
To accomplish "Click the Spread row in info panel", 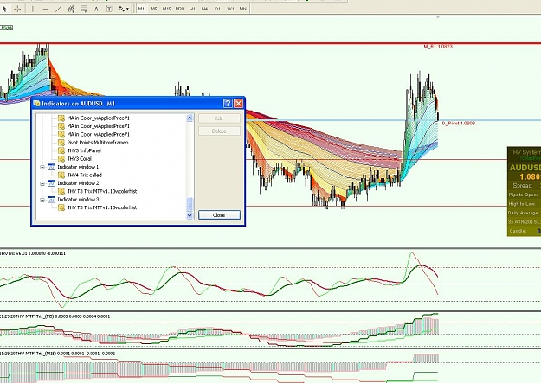I will click(x=524, y=186).
